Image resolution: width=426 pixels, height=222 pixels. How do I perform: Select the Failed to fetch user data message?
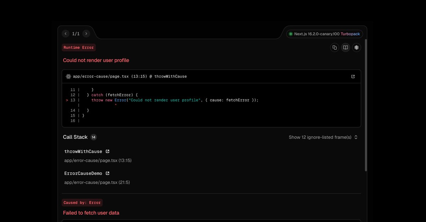pyautogui.click(x=91, y=213)
